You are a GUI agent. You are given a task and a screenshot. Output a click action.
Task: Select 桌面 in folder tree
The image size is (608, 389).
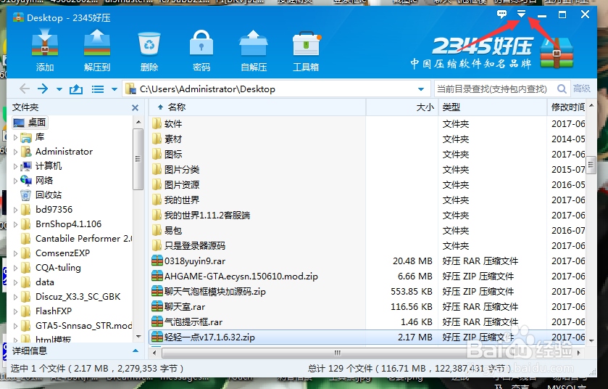coord(30,123)
